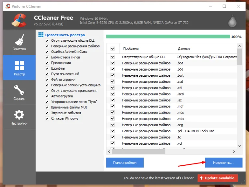Click the CCleaner logo in header
The height and width of the screenshot is (187, 249).
pos(19,20)
